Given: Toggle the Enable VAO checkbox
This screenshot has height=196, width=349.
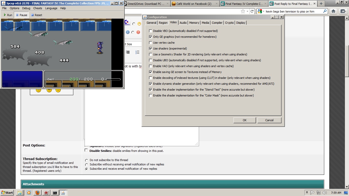Looking at the screenshot, I should (150, 66).
